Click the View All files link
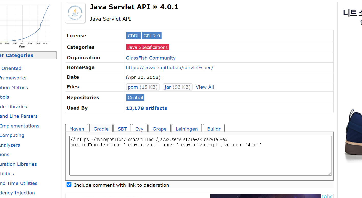362x198 pixels. click(205, 87)
